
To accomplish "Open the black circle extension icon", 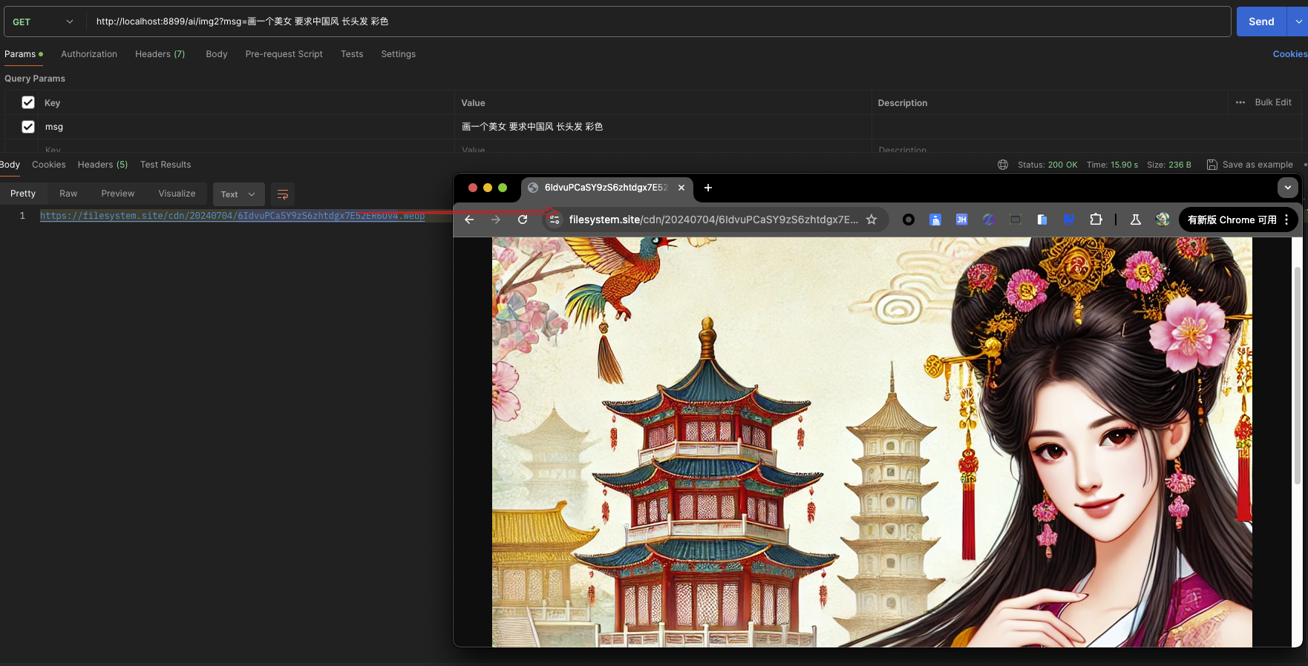I will pos(909,220).
